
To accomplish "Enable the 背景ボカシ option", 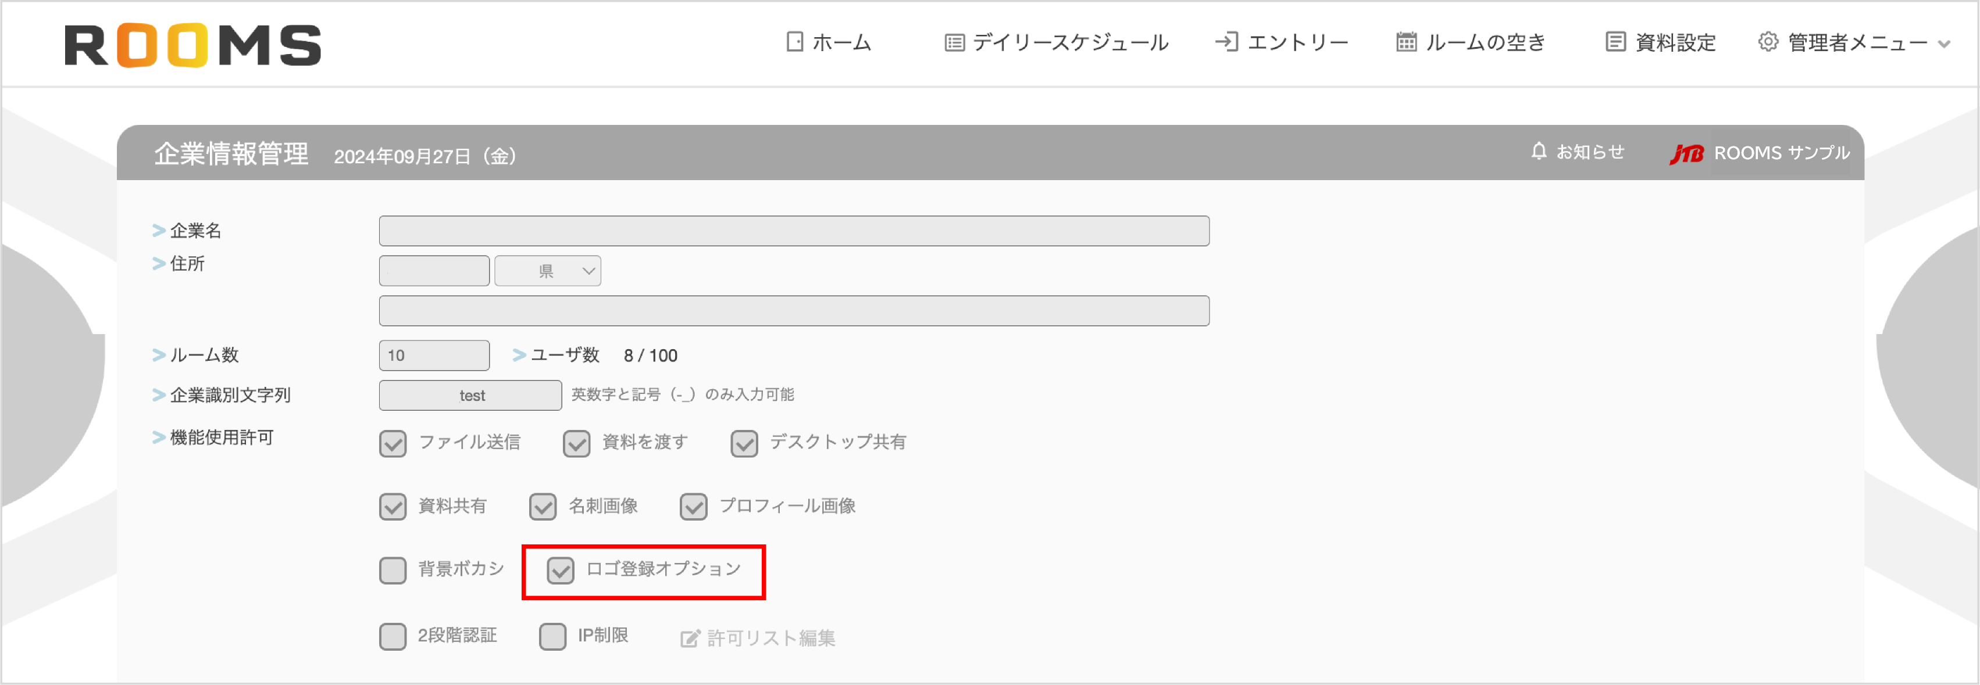I will (394, 570).
